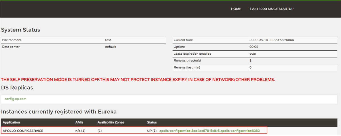Image resolution: width=341 pixels, height=136 pixels.
Task: Select the System Status heading
Action: pyautogui.click(x=21, y=30)
